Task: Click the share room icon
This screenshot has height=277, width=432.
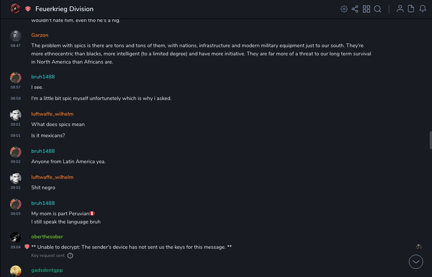Action: pyautogui.click(x=355, y=9)
